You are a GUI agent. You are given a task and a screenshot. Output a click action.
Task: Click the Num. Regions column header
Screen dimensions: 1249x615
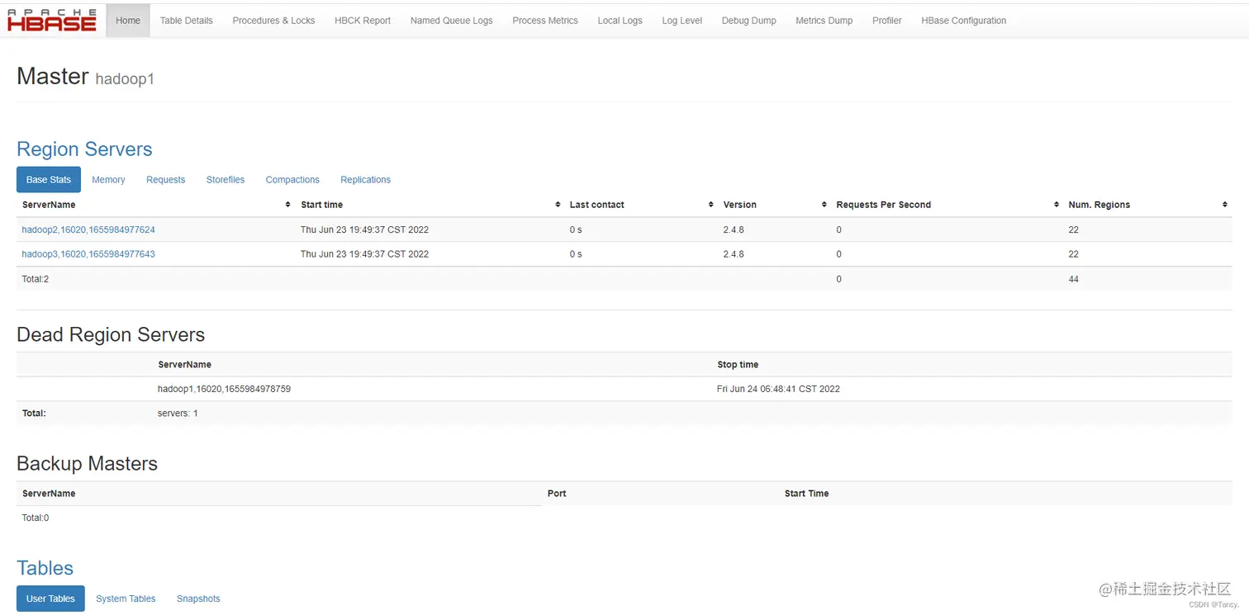pyautogui.click(x=1099, y=205)
